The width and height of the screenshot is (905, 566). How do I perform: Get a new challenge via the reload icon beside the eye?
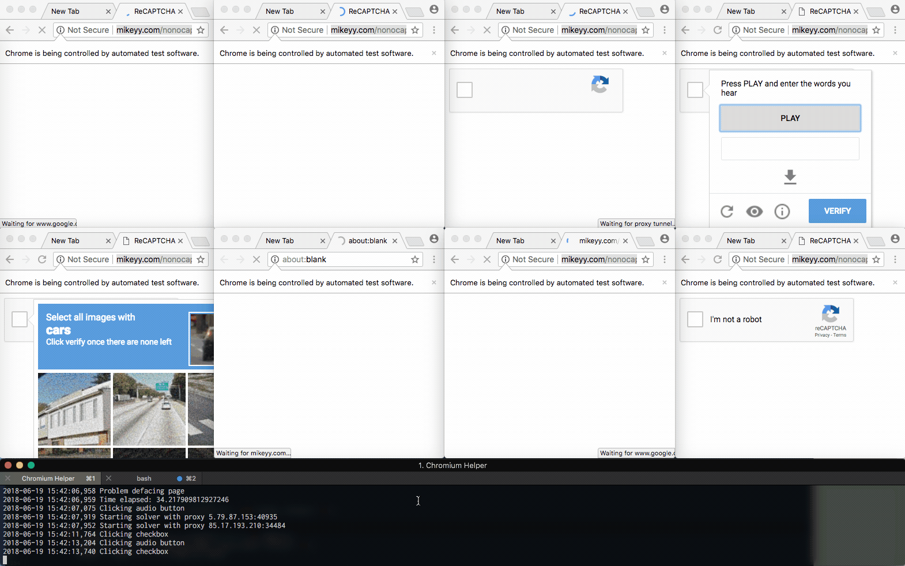727,212
